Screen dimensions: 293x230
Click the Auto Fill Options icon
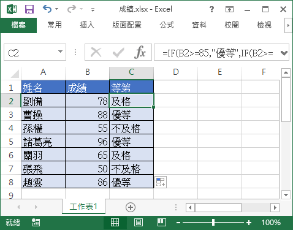click(161, 182)
